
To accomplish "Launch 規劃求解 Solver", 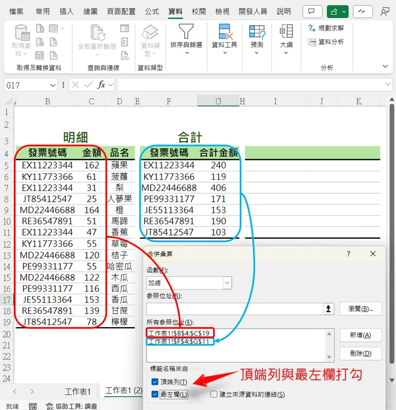I will 326,28.
